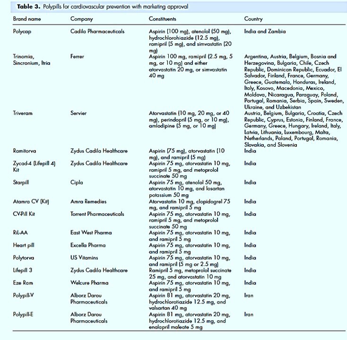This screenshot has width=347, height=340.
Task: Select the 'Lifepill 3' brand name
Action: (22, 270)
